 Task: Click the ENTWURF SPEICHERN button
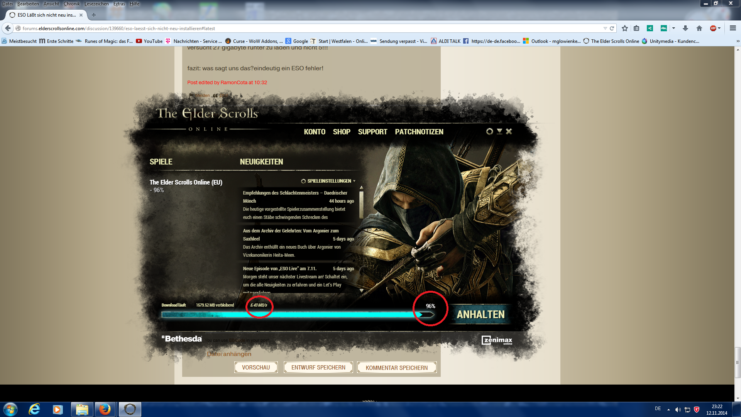(x=318, y=368)
